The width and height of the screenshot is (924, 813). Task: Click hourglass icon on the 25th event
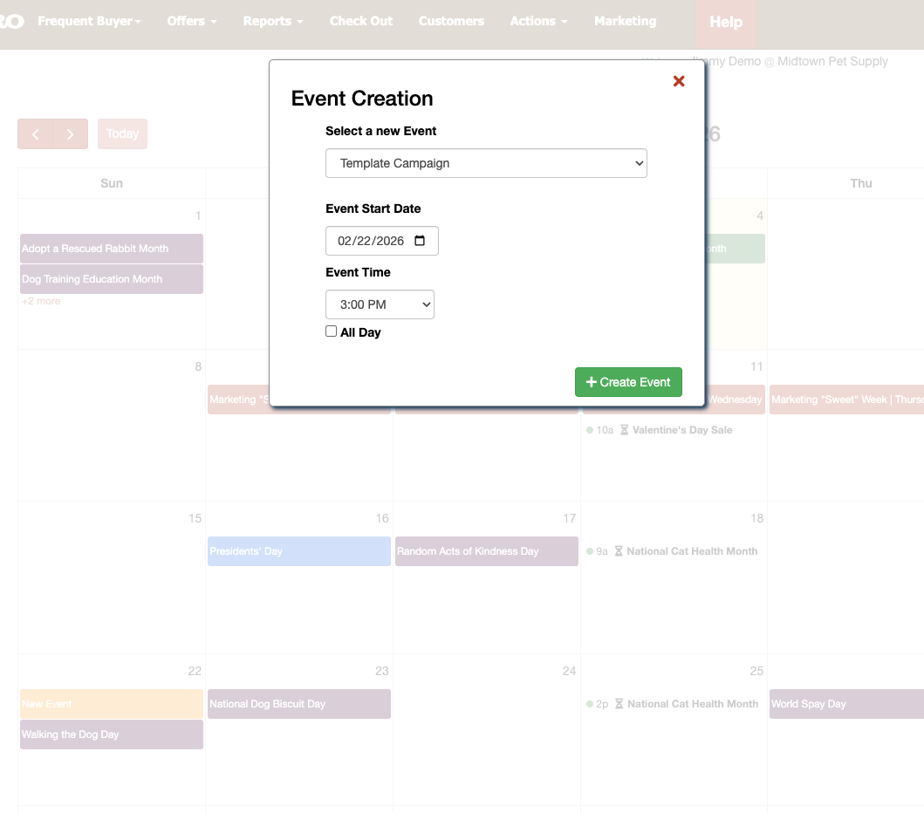(619, 704)
